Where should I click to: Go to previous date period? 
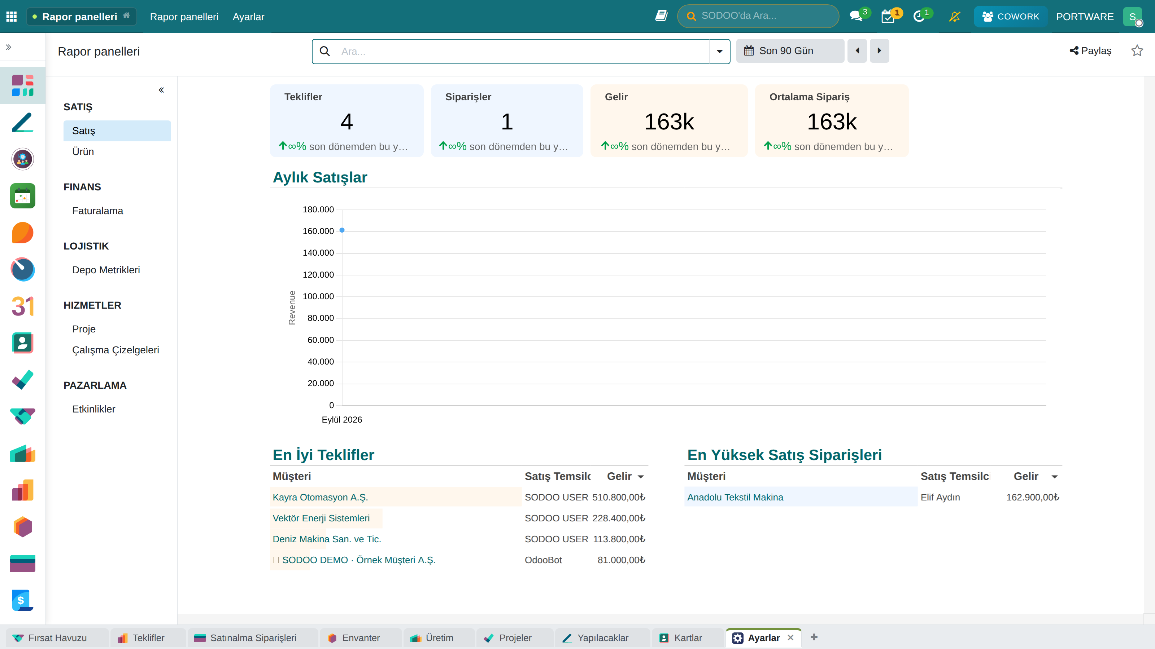point(857,50)
